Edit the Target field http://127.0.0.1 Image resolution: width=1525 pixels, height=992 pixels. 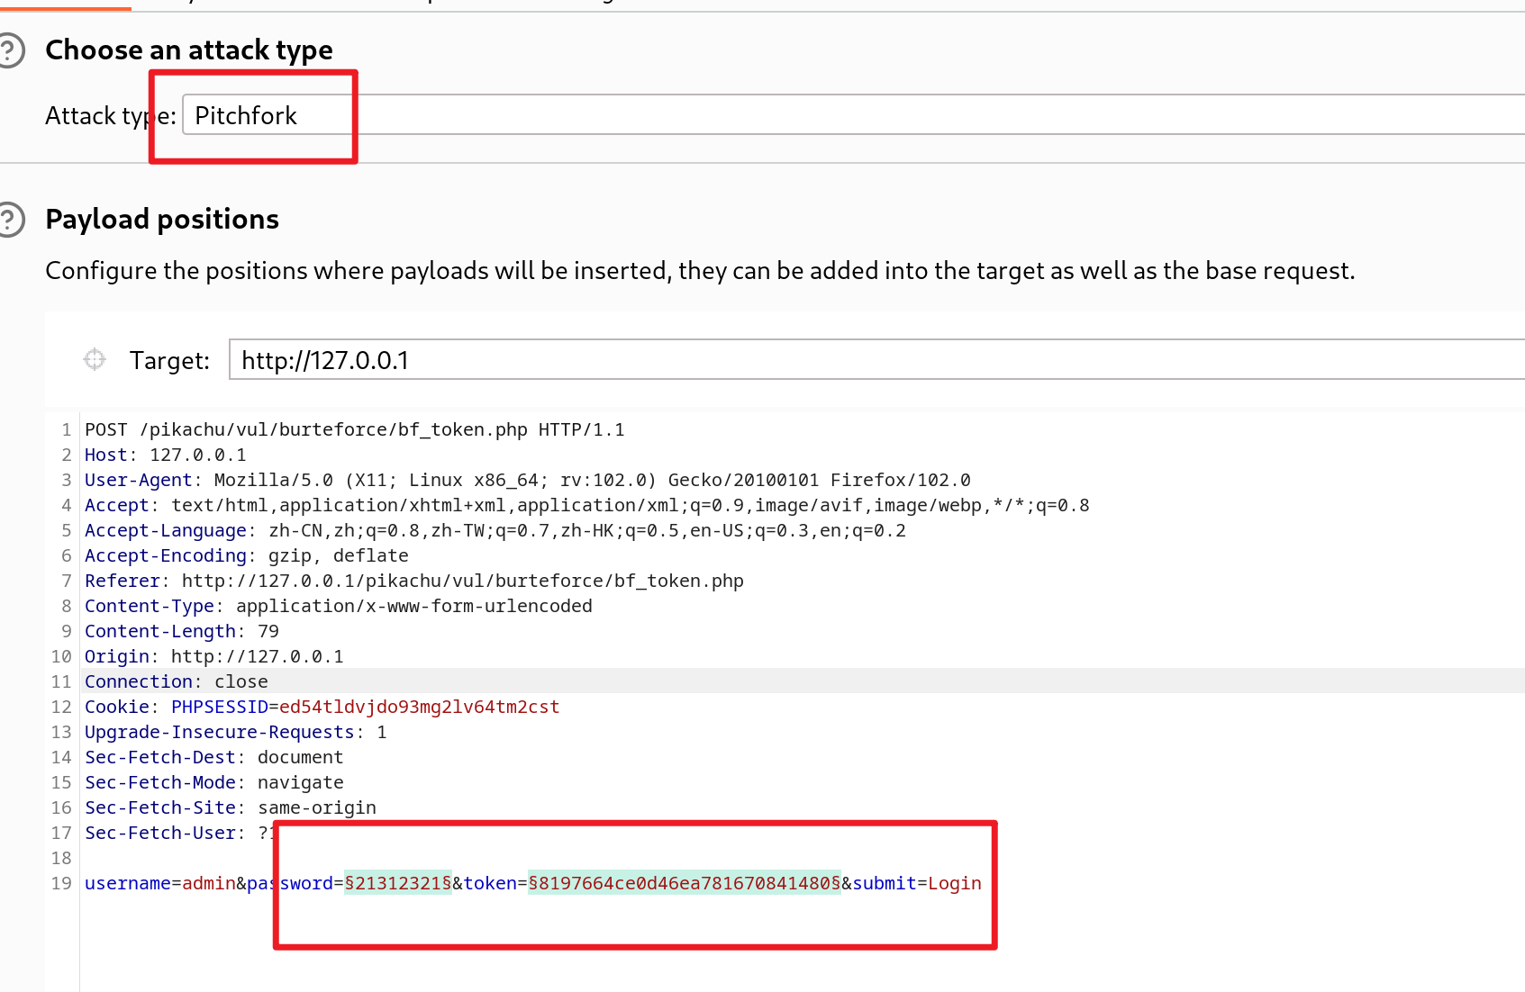click(x=876, y=360)
